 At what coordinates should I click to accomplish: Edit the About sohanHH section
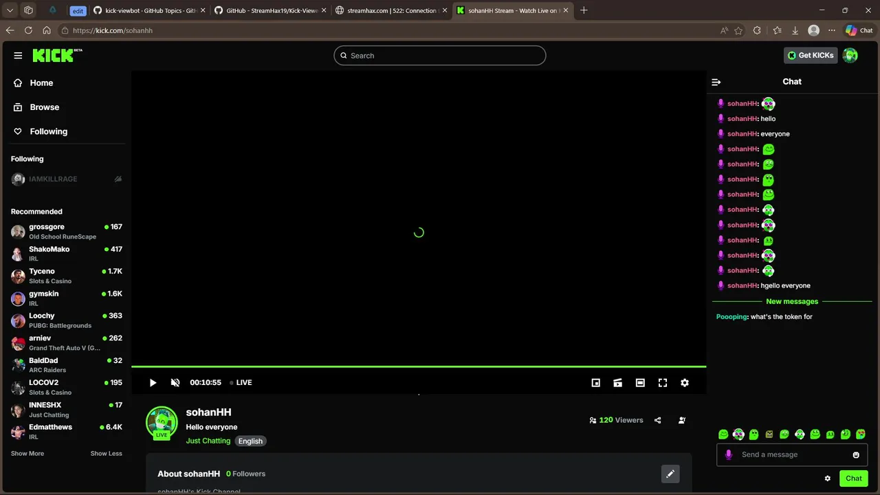tap(670, 474)
